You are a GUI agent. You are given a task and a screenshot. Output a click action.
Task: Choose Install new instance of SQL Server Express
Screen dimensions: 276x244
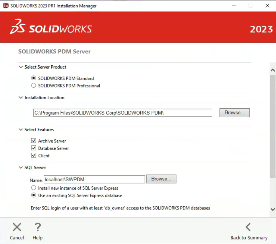click(33, 188)
